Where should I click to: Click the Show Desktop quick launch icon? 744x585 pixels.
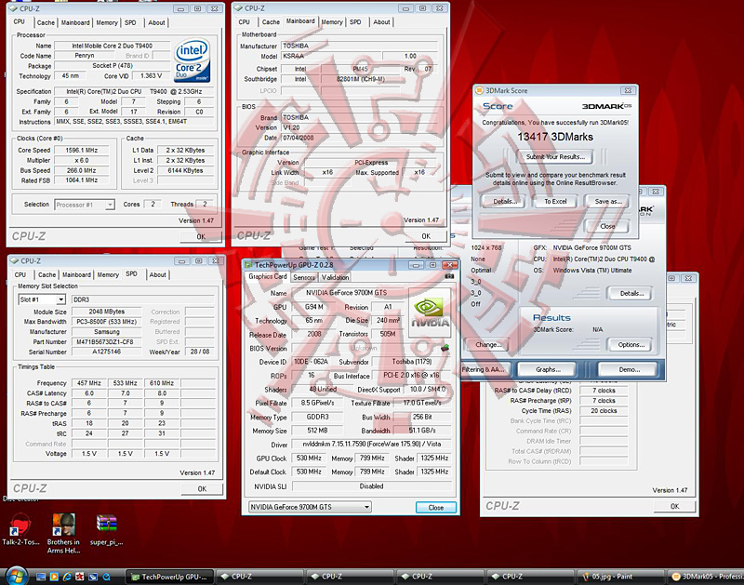(x=41, y=577)
